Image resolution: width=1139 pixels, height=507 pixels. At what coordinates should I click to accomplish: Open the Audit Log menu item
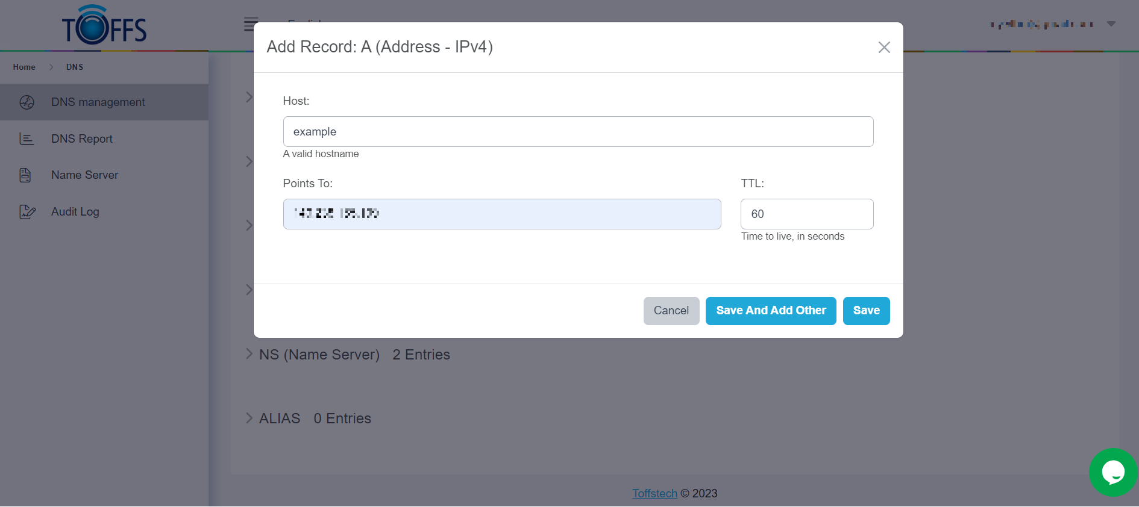[75, 212]
